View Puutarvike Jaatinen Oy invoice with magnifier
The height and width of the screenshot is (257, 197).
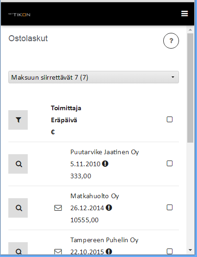tap(18, 164)
